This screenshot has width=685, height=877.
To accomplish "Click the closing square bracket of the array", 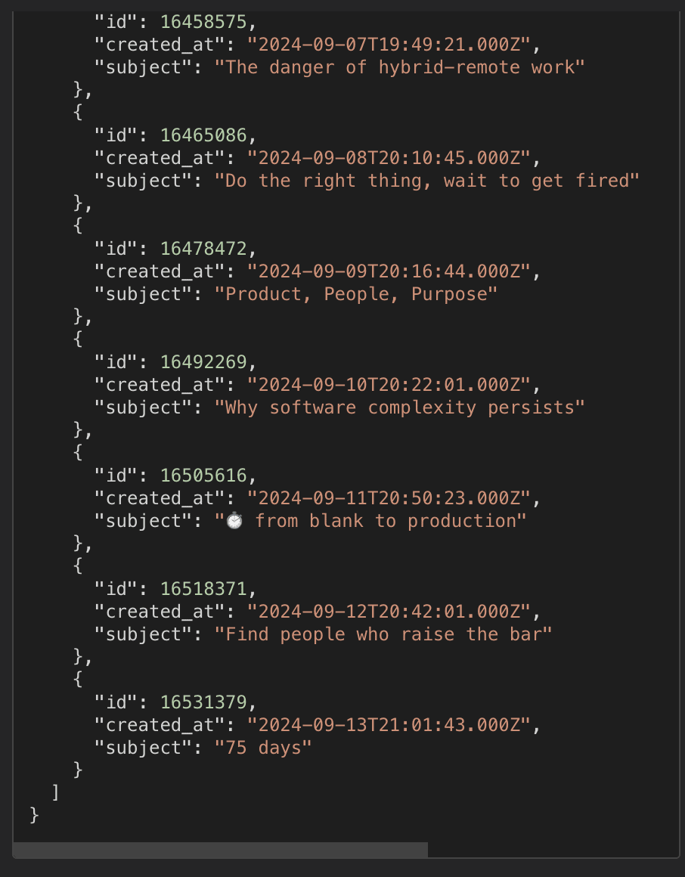I will point(55,792).
